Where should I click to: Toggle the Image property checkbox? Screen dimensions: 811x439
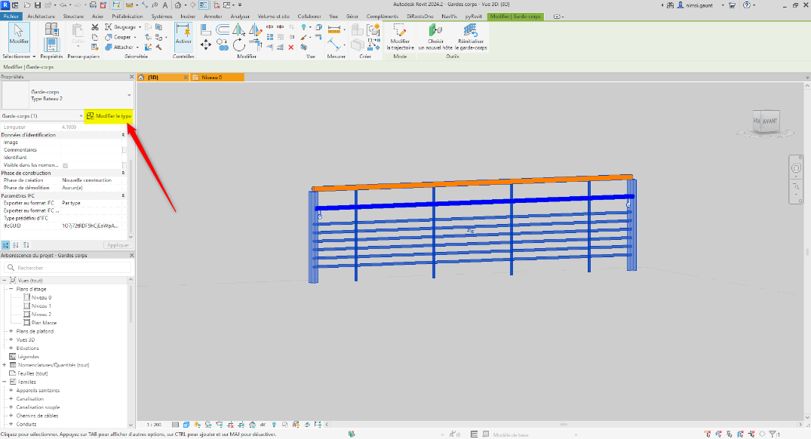point(124,143)
